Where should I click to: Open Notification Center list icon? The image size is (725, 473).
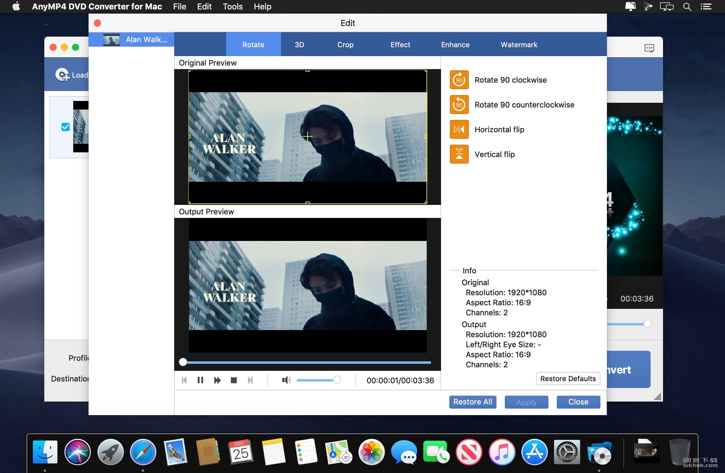[706, 6]
